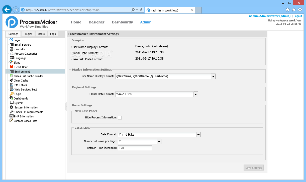
Task: Switch to the Users tab
Action: [41, 34]
